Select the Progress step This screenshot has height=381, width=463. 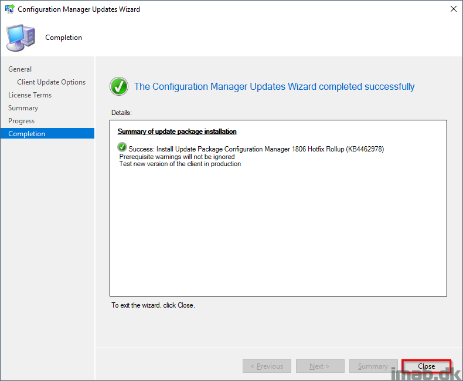[x=21, y=121]
